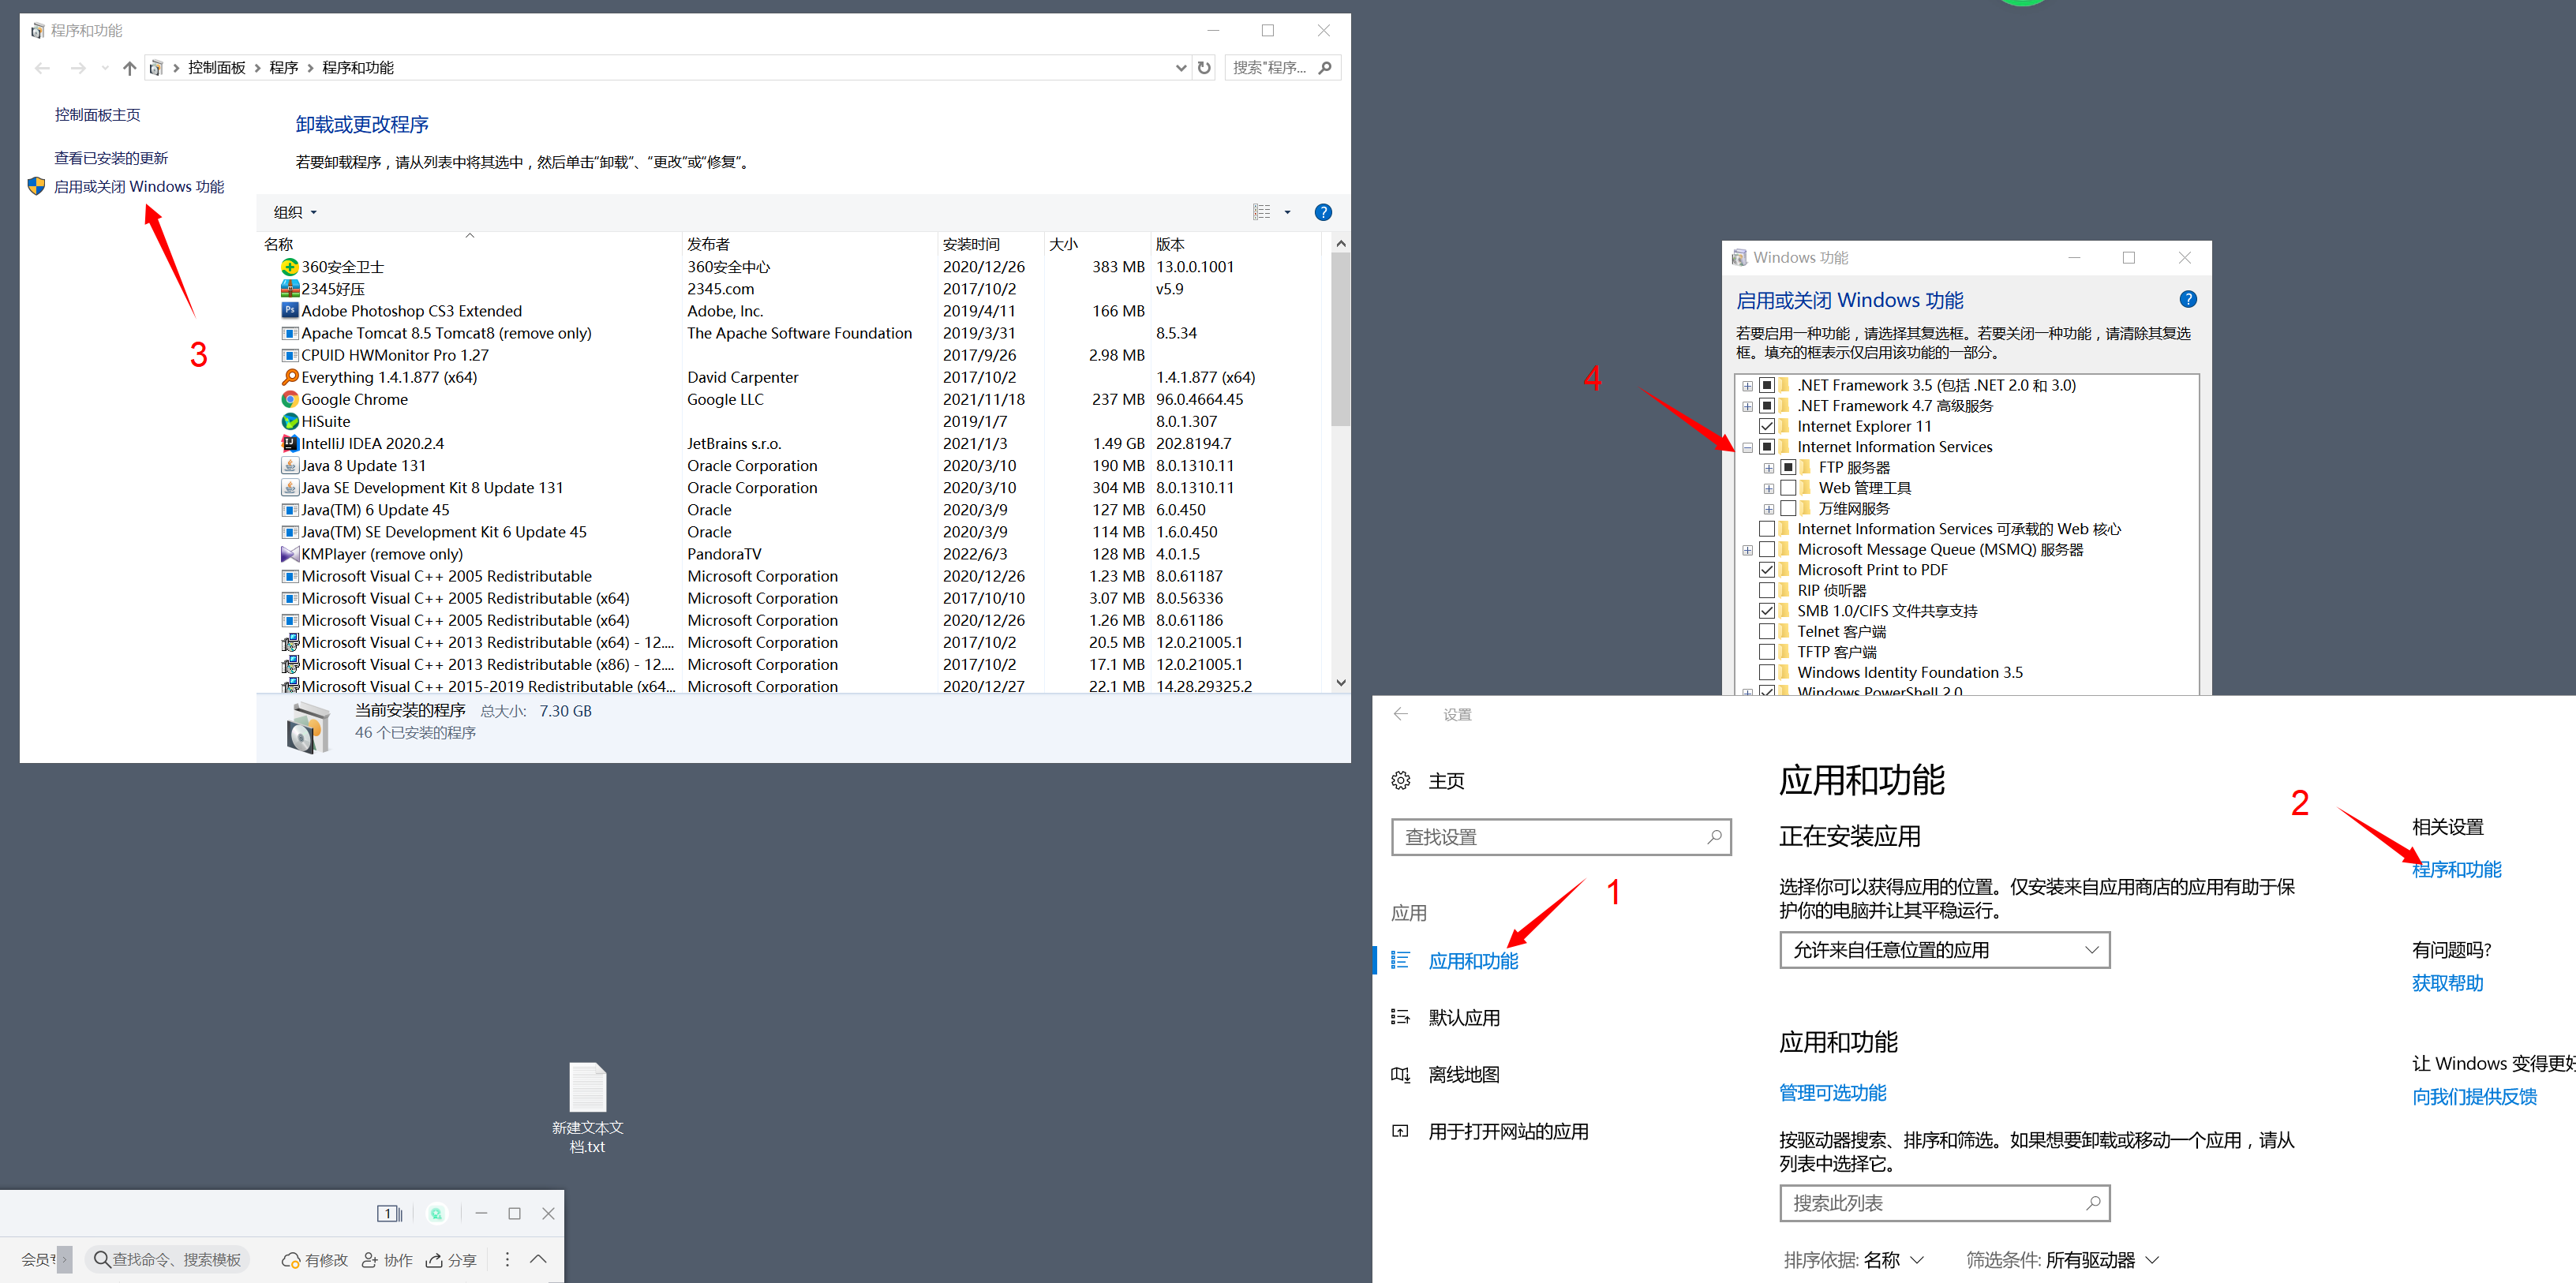Click help icon in Windows 功能 dialog
Screen dimensions: 2576x1283
(2187, 299)
